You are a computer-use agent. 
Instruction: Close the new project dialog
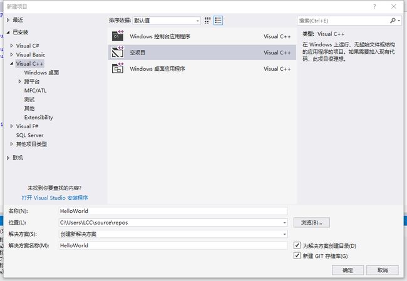tap(393, 6)
